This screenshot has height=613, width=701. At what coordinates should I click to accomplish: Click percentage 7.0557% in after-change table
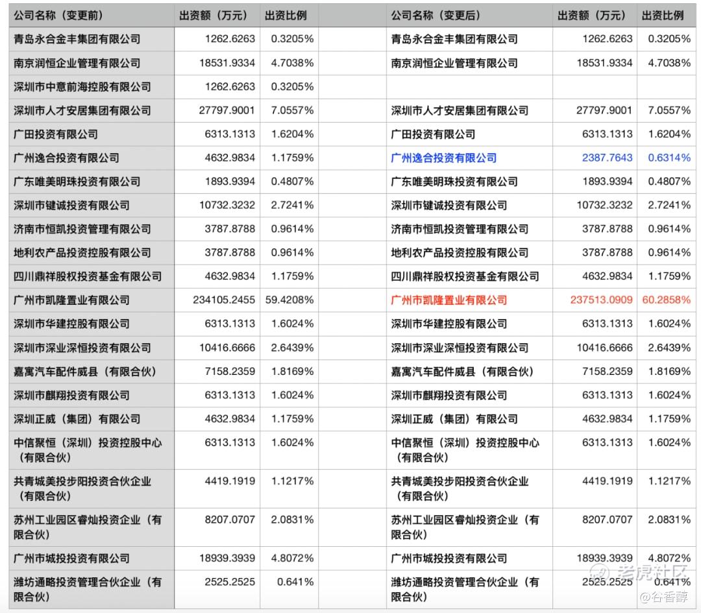tap(669, 110)
